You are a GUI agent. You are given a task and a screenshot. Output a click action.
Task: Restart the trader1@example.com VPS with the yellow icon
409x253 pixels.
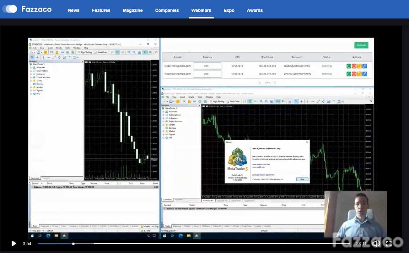click(x=359, y=66)
